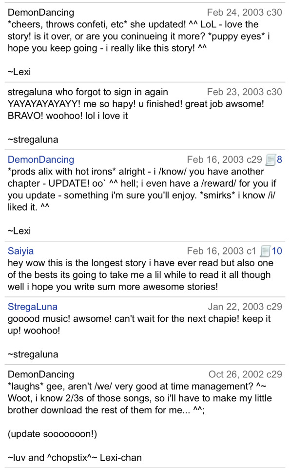290x468 pixels.
Task: Click the DemonDancing name on Oct 26 review
Action: point(41,374)
